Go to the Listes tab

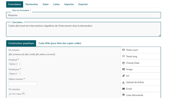56,4
